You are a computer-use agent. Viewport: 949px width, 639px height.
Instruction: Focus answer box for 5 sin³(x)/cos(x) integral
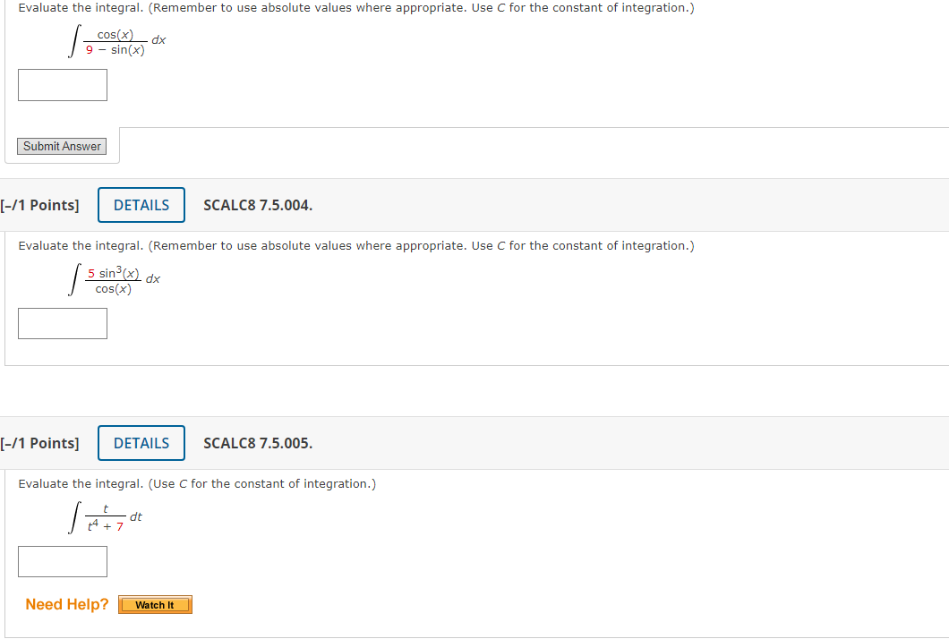pyautogui.click(x=63, y=324)
